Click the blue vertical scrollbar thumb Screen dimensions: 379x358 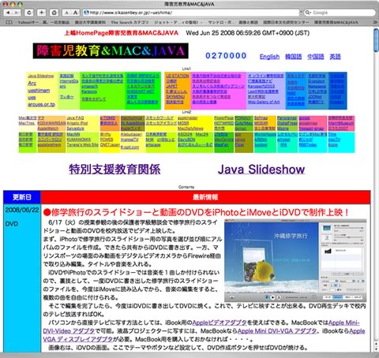376,40
